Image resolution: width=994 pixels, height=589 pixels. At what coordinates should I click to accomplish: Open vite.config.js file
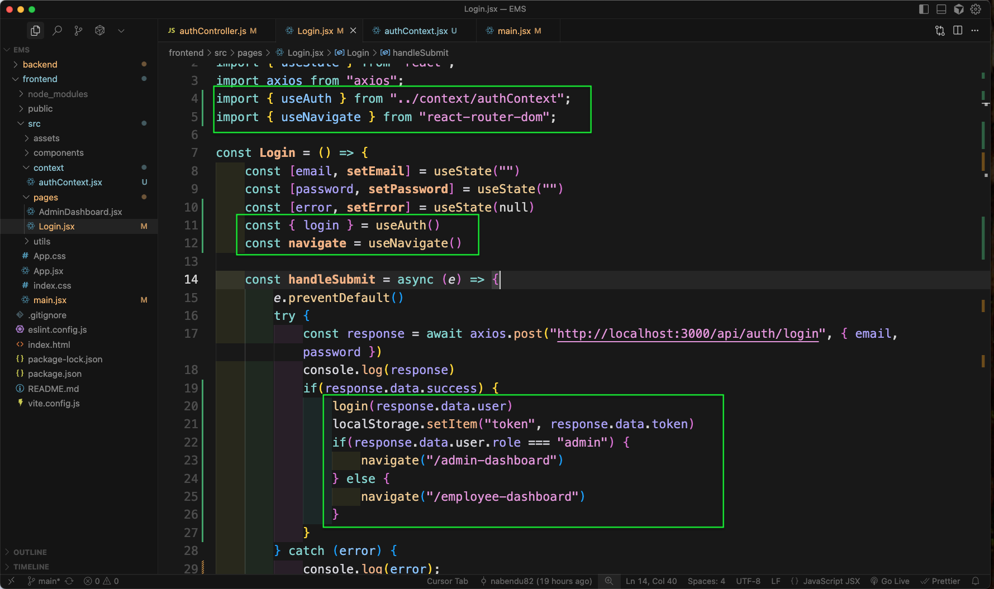(79, 404)
